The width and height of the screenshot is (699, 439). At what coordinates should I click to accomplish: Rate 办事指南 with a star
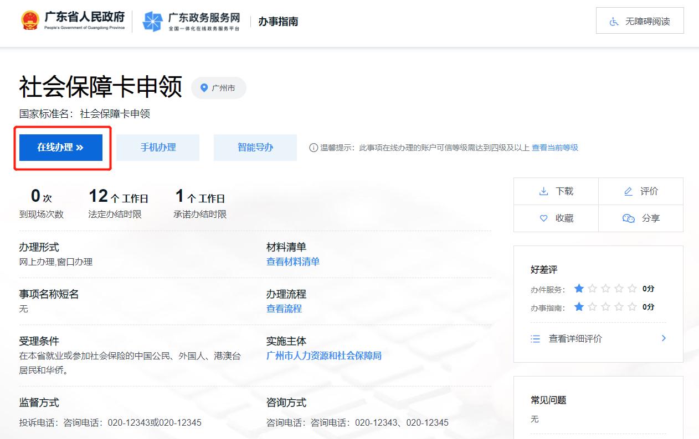pyautogui.click(x=579, y=306)
